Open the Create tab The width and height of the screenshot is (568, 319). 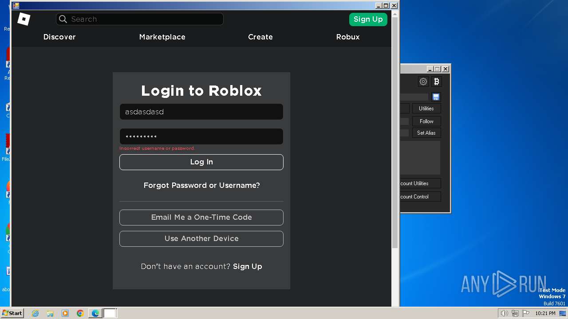(x=260, y=37)
